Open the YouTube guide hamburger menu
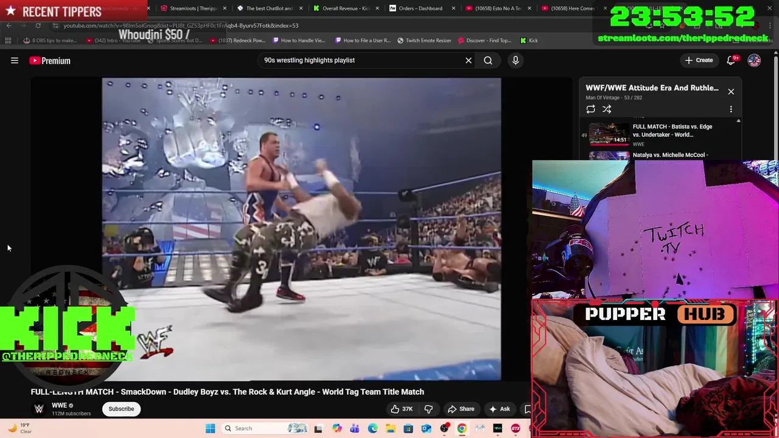This screenshot has width=779, height=438. click(15, 60)
